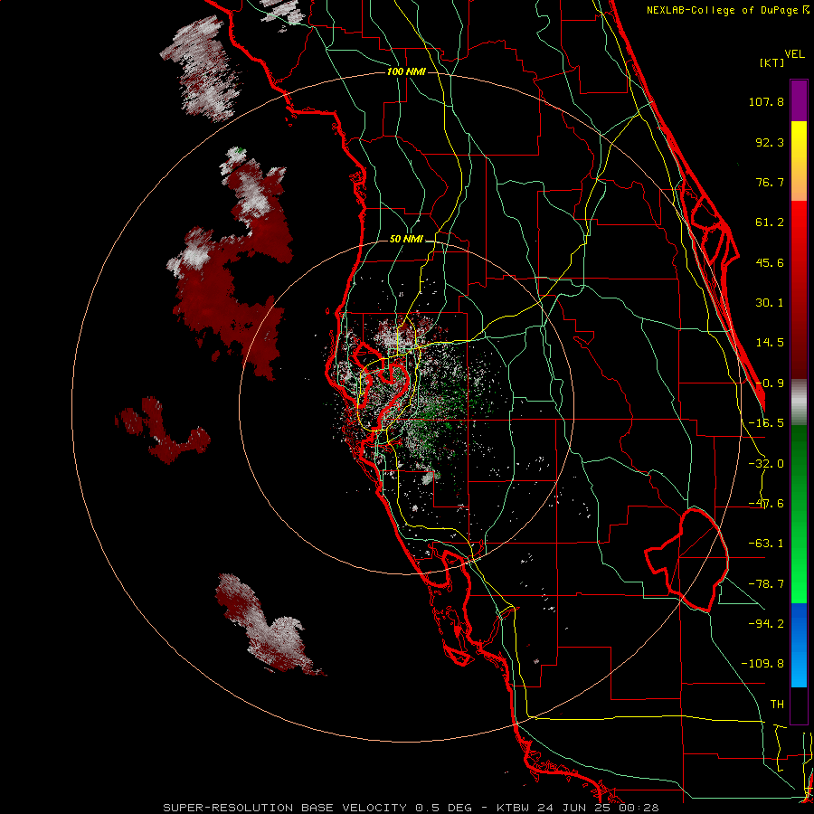
Task: Click the 92.3 velocity scale value
Action: click(770, 142)
